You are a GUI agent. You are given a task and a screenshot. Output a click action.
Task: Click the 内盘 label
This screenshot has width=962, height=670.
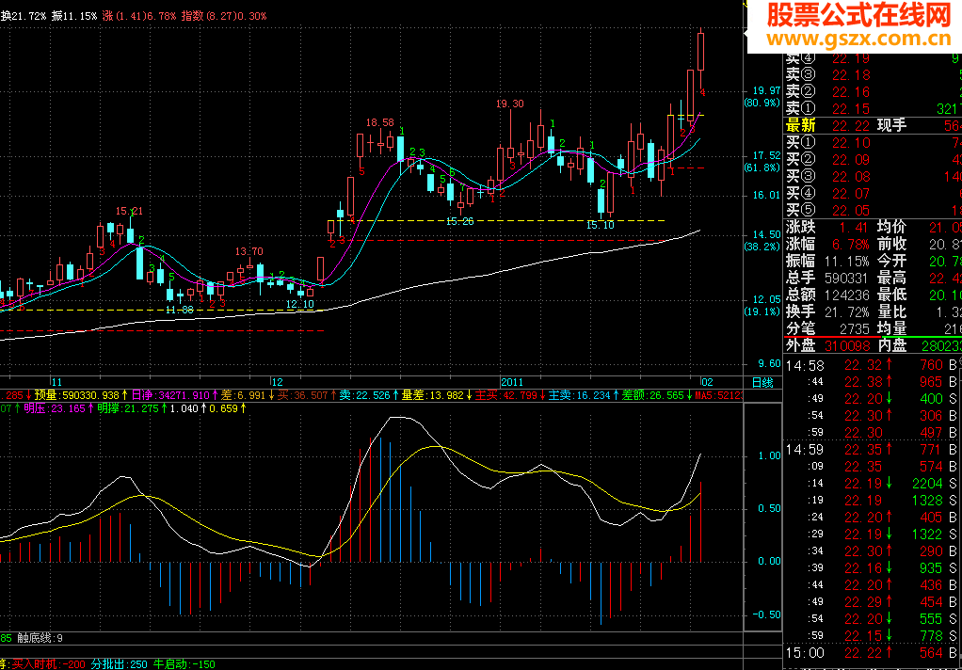(x=893, y=345)
